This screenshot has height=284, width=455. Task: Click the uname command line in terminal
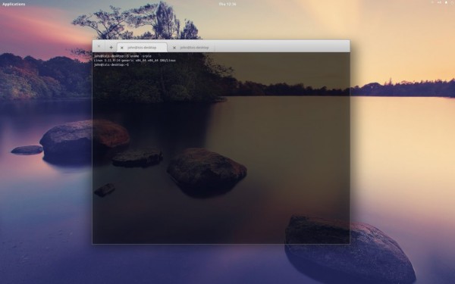coord(123,56)
